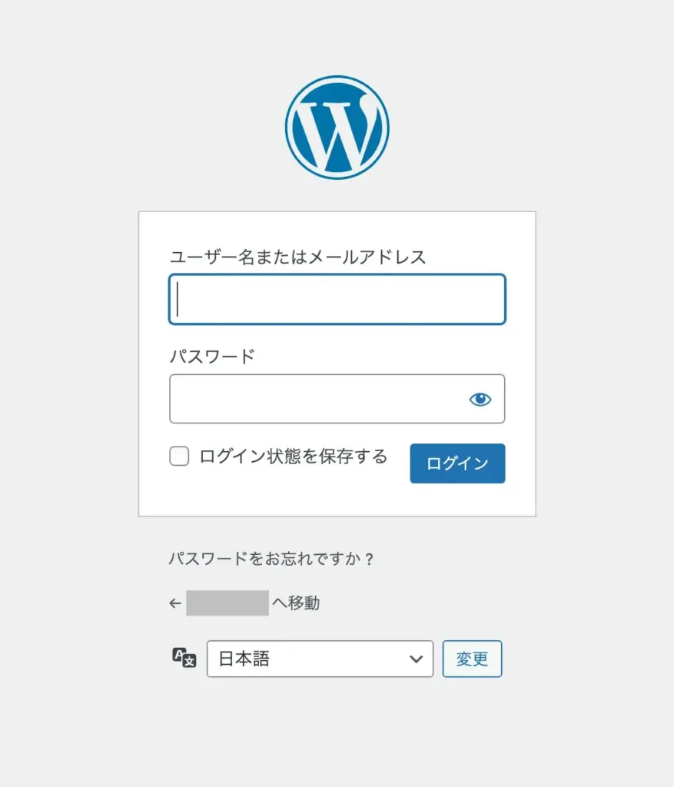Image resolution: width=674 pixels, height=787 pixels.
Task: Open the パスワードをお忘れですか？ link
Action: [x=271, y=559]
